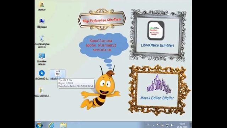Click the Show desktop strip beside the clock
This screenshot has width=227, height=128.
click(x=191, y=125)
